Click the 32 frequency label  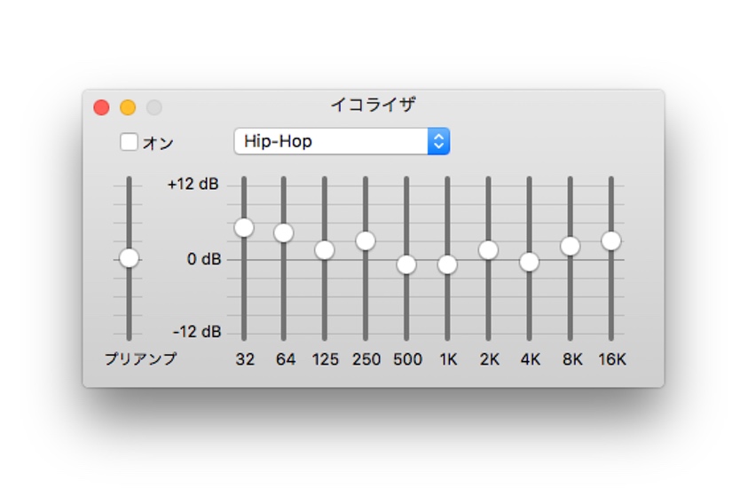point(245,359)
